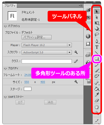Select the Pencil tool

click(x=96, y=65)
